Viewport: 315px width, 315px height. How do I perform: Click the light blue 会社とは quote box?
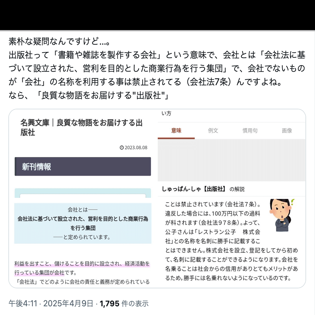click(83, 223)
